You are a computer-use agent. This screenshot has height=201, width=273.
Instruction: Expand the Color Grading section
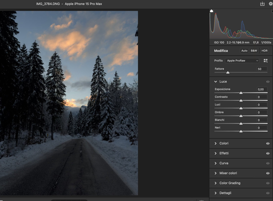pyautogui.click(x=216, y=183)
